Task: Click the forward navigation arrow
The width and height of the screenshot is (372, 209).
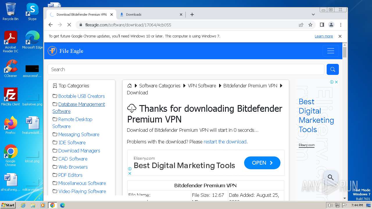Action: click(x=60, y=25)
